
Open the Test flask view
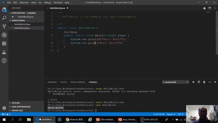click(x=4, y=52)
